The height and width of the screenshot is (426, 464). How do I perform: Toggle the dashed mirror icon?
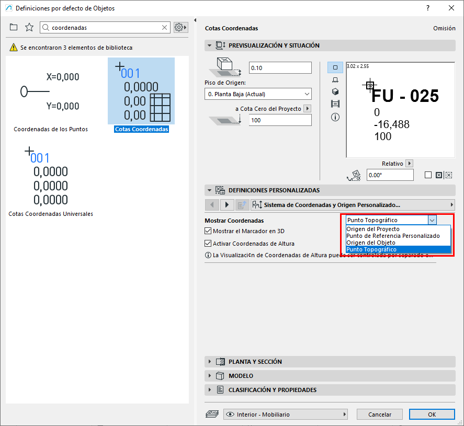click(449, 175)
